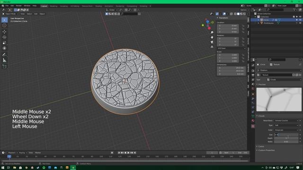Viewport: 303px width, 170px height.
Task: Select the Cursor tool
Action: coord(4,25)
